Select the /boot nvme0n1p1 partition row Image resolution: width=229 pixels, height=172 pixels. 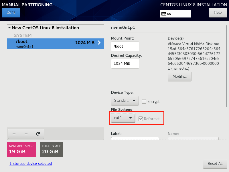pyautogui.click(x=56, y=44)
